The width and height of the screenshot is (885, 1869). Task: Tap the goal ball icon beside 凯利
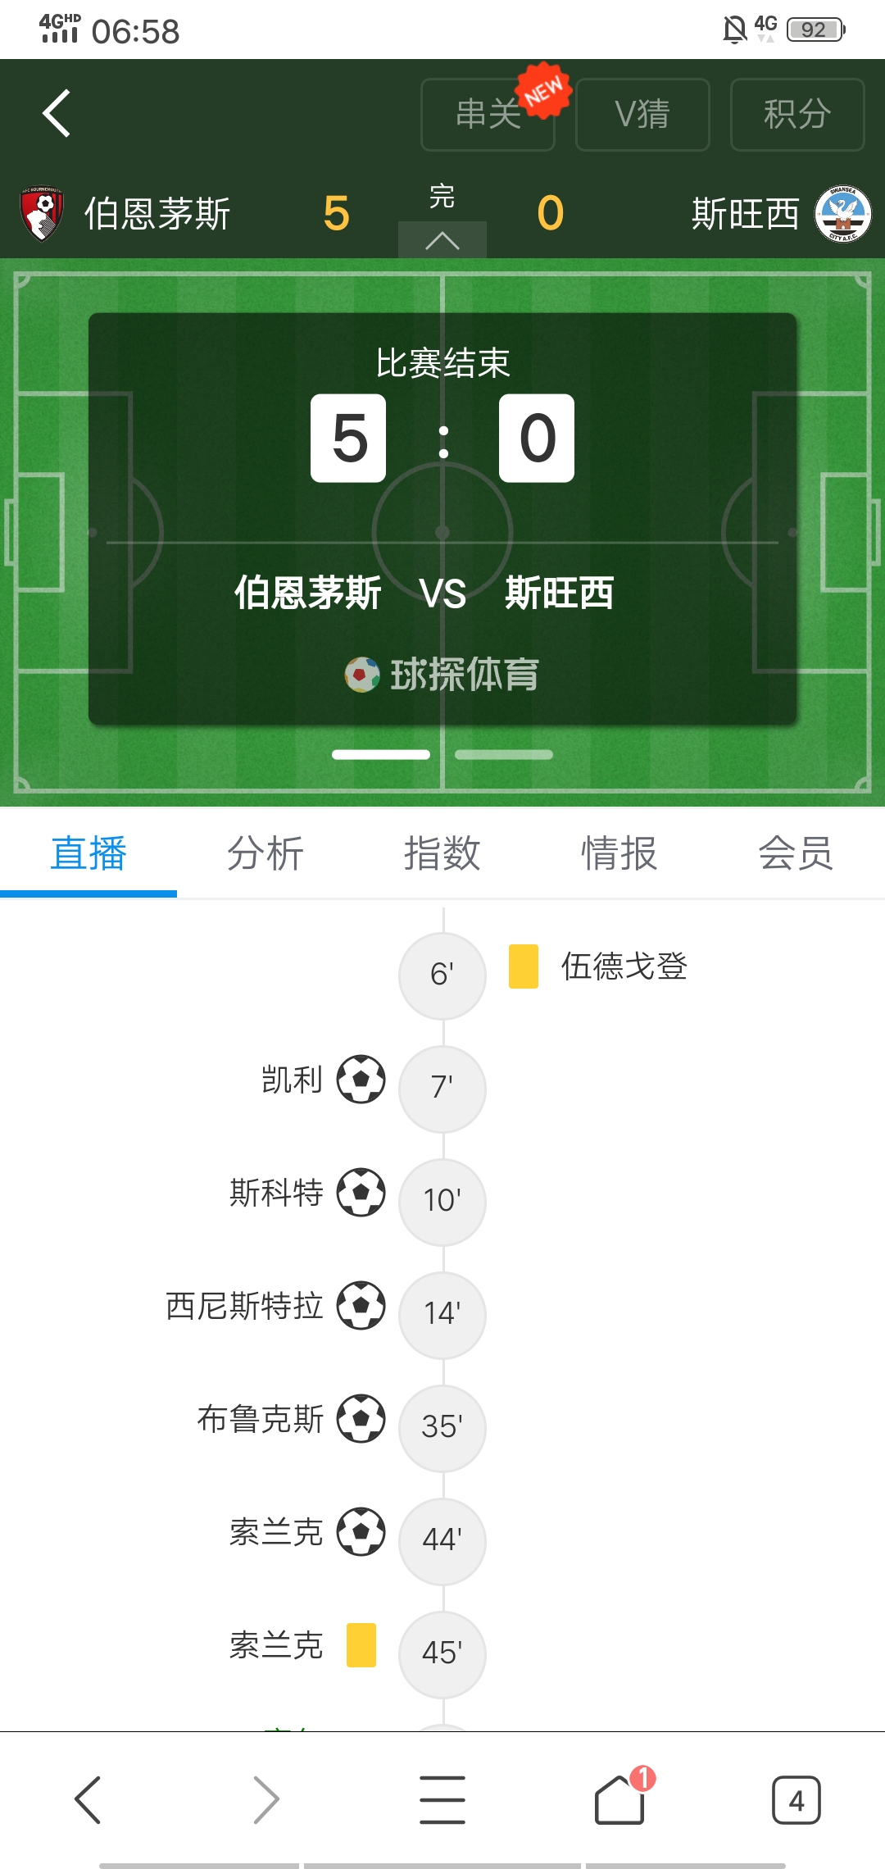[361, 1079]
